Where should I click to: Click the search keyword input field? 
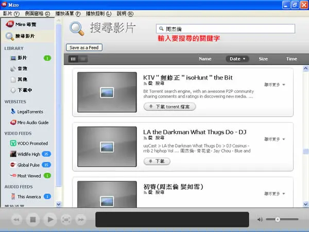pos(226,29)
